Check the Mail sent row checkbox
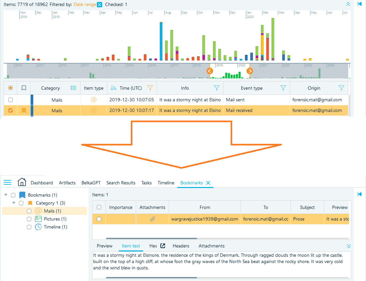Screen dimensions: 366x281 11,100
